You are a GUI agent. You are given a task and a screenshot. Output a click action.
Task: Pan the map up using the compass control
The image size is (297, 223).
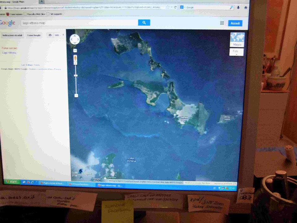coord(75,36)
